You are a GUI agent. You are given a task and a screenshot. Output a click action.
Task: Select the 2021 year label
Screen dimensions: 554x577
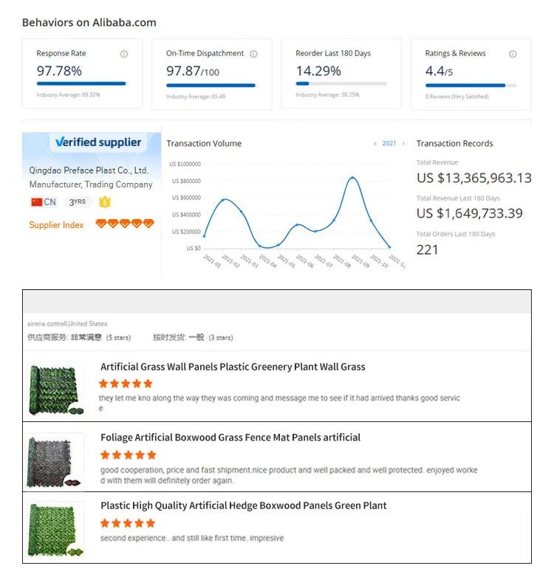pyautogui.click(x=389, y=143)
